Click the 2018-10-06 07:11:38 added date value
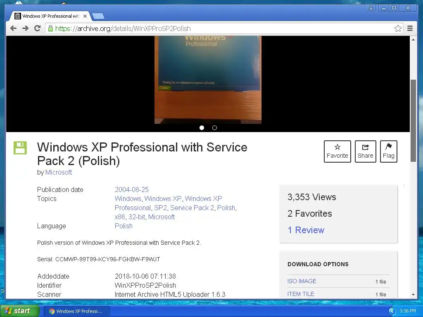Image resolution: width=423 pixels, height=317 pixels. pyautogui.click(x=145, y=276)
